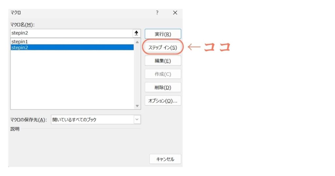Image resolution: width=335 pixels, height=176 pixels.
Task: Click the macro list scrollbar track
Action: (137, 75)
